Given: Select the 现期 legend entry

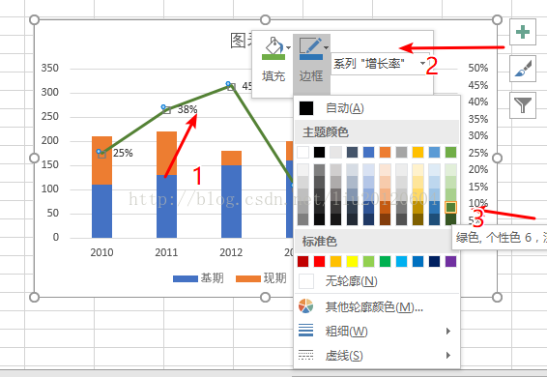Looking at the screenshot, I should click(261, 278).
